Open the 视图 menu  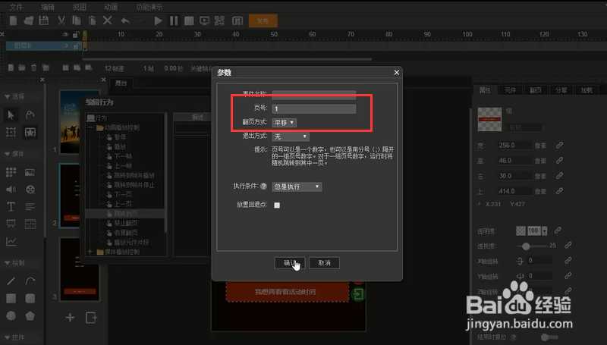click(x=80, y=7)
